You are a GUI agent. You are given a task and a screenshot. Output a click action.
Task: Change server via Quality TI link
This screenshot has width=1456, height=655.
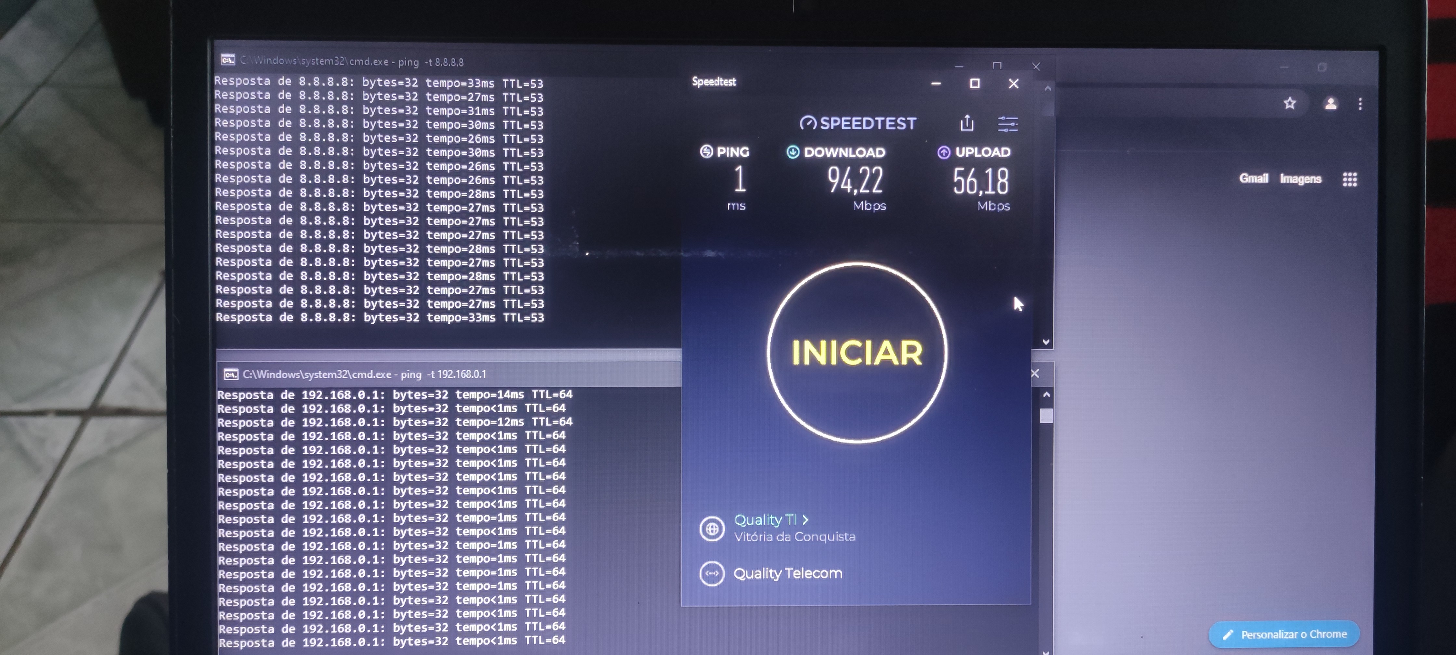click(765, 520)
